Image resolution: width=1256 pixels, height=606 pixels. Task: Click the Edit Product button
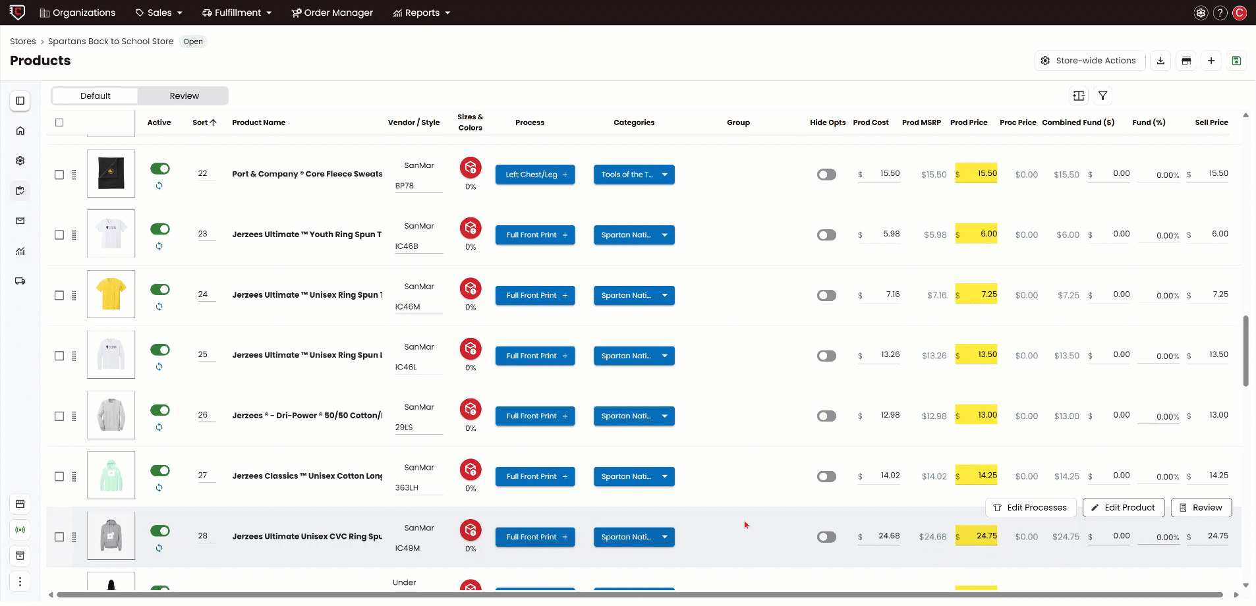pos(1124,508)
